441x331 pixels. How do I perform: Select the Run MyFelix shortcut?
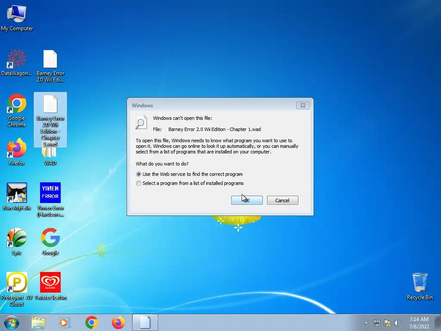click(17, 197)
